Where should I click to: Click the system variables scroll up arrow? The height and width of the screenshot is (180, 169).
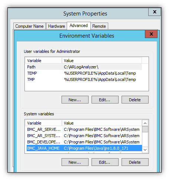click(145, 123)
